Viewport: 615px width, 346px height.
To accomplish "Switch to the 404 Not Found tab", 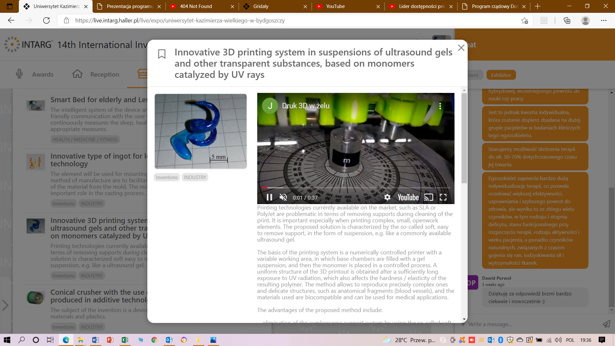I will [x=202, y=6].
